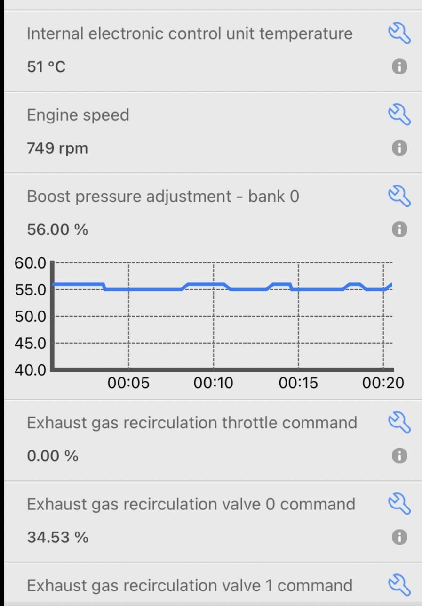422x606 pixels.
Task: Tap the blue boost pressure line graph
Action: click(x=222, y=287)
